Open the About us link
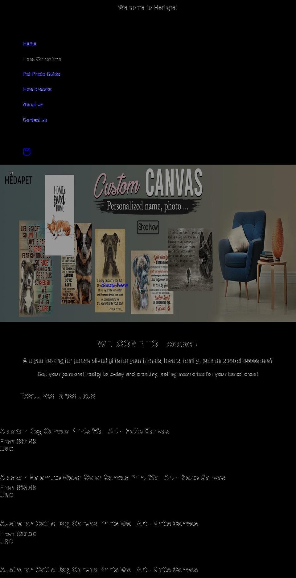296x578 pixels. [33, 105]
